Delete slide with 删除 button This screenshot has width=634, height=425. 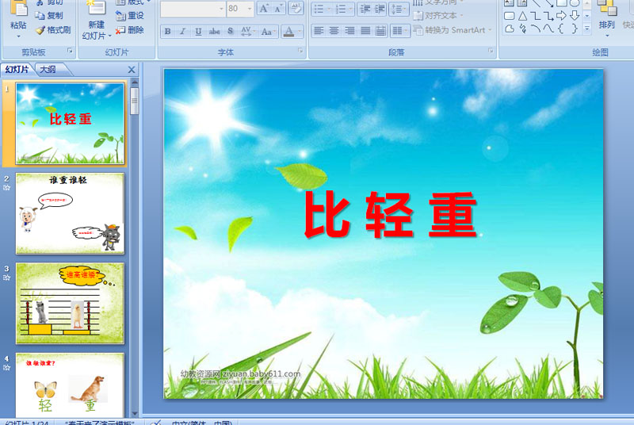[x=130, y=30]
